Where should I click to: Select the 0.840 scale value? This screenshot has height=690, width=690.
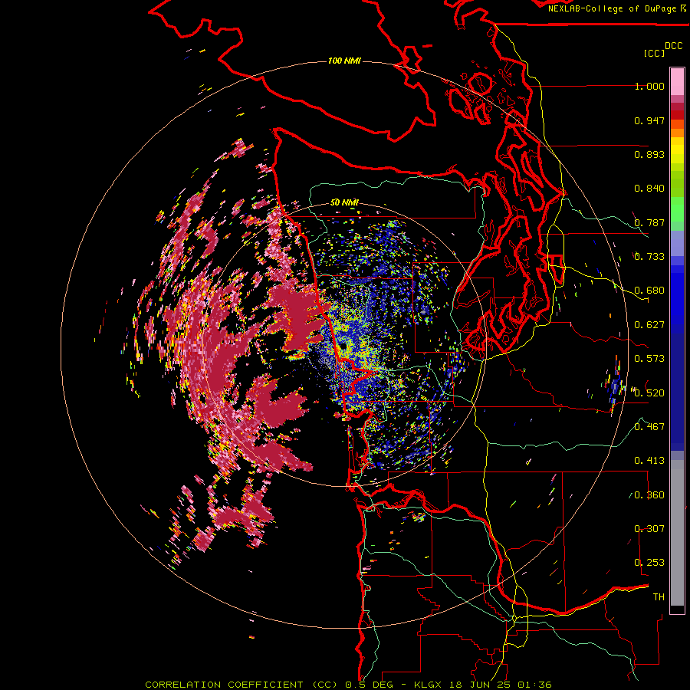(x=649, y=189)
